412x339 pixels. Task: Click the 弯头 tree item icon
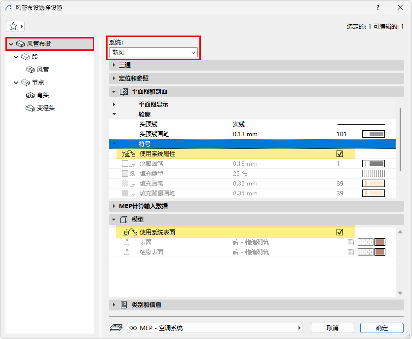(30, 95)
